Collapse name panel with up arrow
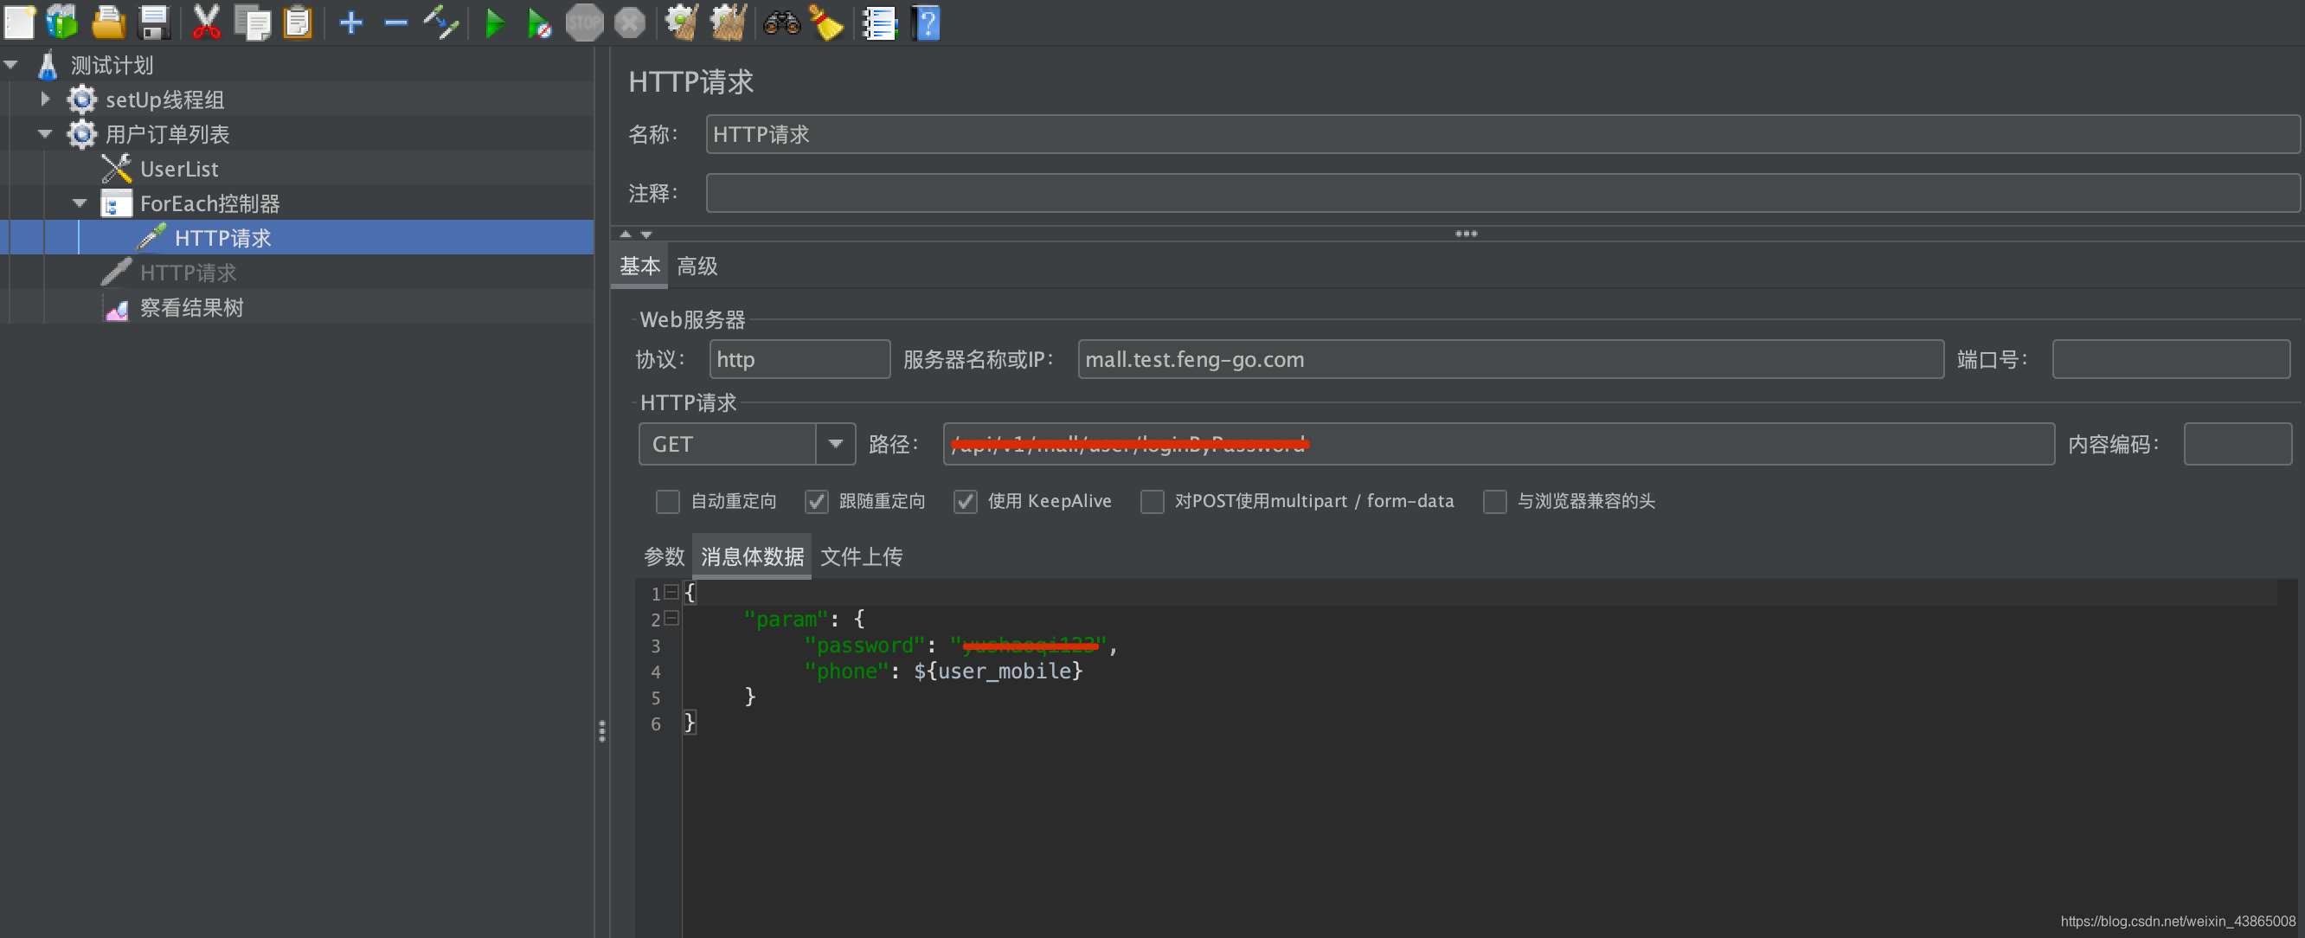2305x938 pixels. (x=626, y=234)
